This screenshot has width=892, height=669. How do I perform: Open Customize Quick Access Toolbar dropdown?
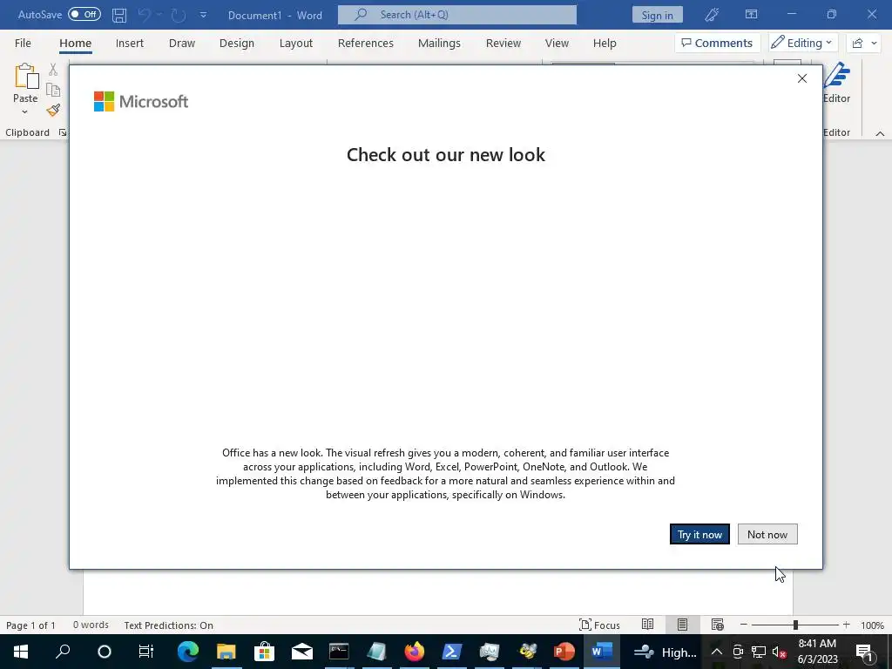coord(203,15)
